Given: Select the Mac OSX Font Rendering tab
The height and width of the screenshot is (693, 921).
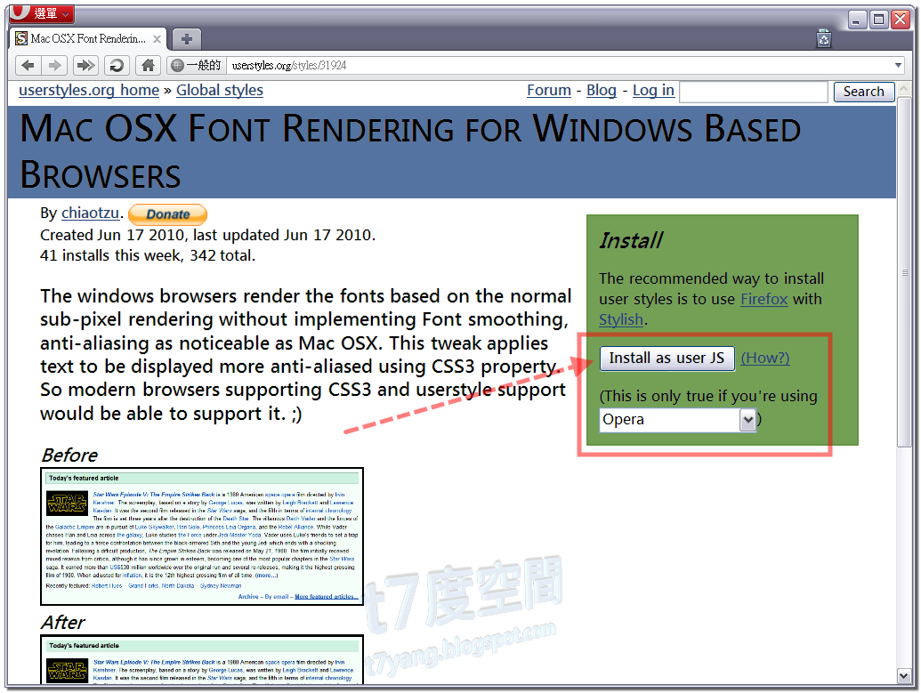Looking at the screenshot, I should pyautogui.click(x=88, y=39).
